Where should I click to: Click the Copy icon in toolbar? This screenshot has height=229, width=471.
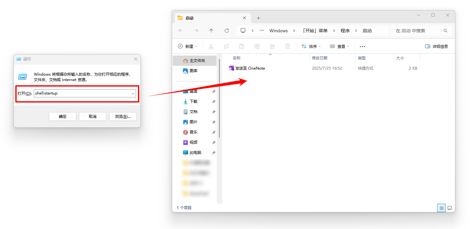tap(226, 46)
